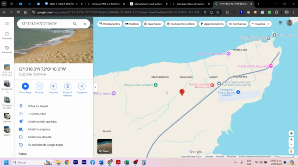
Task: Open the Recientes history panel
Action: (7, 50)
